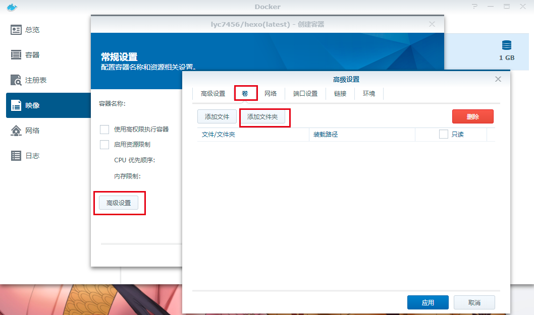534x315 pixels.
Task: Open the 网络 network icon in sidebar
Action: click(x=16, y=131)
